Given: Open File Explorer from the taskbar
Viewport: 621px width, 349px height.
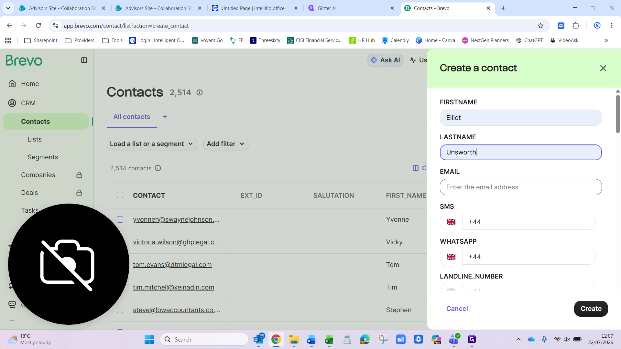Looking at the screenshot, I should (x=294, y=339).
